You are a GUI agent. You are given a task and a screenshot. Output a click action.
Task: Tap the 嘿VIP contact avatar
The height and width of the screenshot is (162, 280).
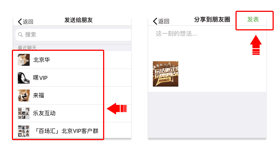tap(24, 78)
